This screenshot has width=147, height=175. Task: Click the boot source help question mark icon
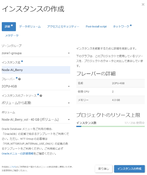click(41, 96)
